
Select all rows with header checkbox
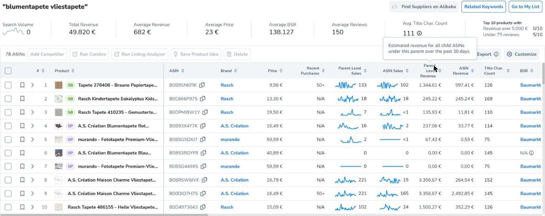pos(8,71)
